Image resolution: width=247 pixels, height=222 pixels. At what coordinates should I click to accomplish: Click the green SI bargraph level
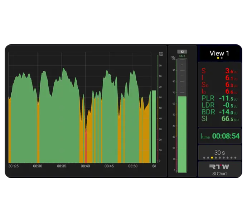[182, 134]
